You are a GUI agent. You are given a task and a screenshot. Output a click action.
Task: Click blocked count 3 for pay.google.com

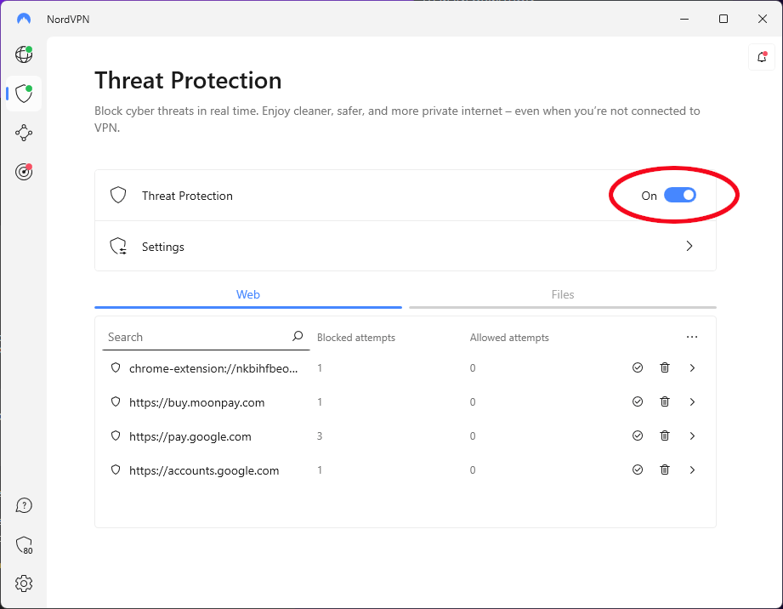pyautogui.click(x=320, y=436)
